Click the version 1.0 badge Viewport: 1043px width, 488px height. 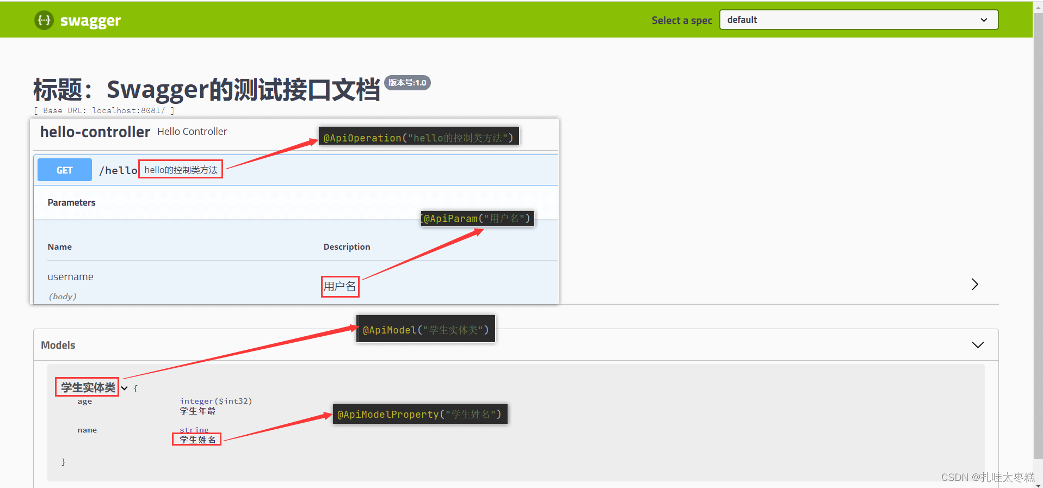pos(407,83)
